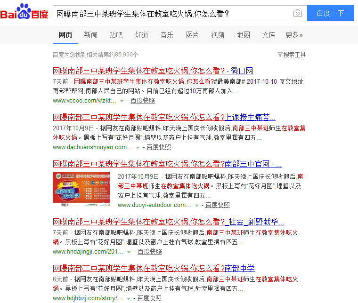The image size is (358, 303).
Task: Click the Baidu logo
Action: click(24, 13)
